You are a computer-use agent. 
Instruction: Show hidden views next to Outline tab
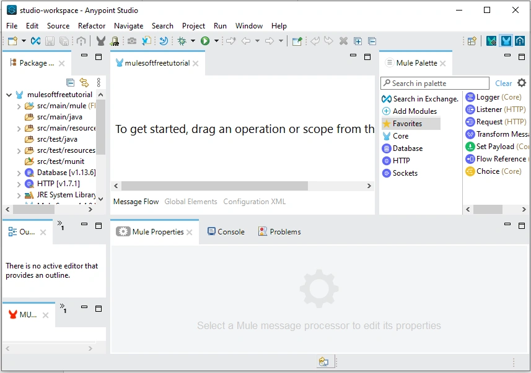click(61, 225)
